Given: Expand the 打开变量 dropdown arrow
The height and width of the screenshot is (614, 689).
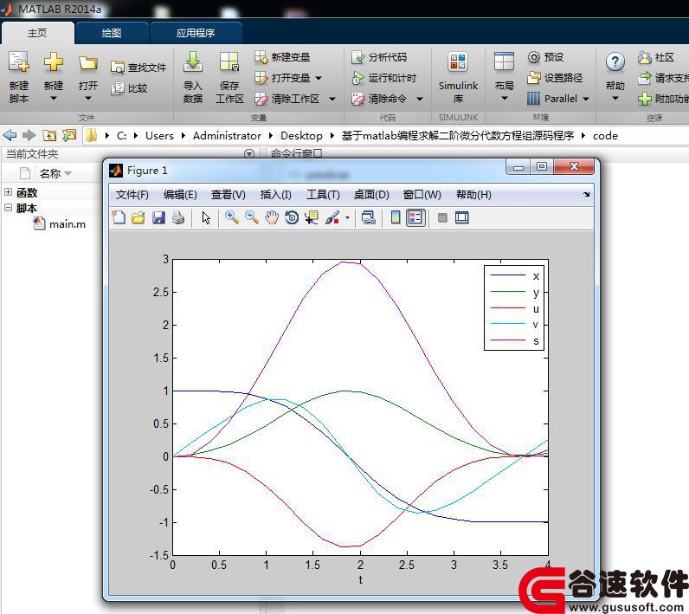Looking at the screenshot, I should click(319, 78).
